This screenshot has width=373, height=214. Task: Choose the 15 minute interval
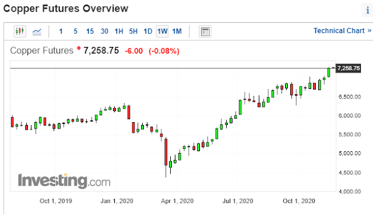[x=90, y=31]
